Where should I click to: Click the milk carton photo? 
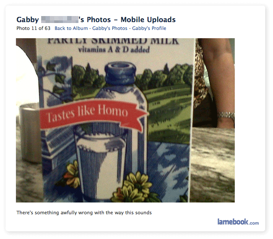pyautogui.click(x=125, y=120)
